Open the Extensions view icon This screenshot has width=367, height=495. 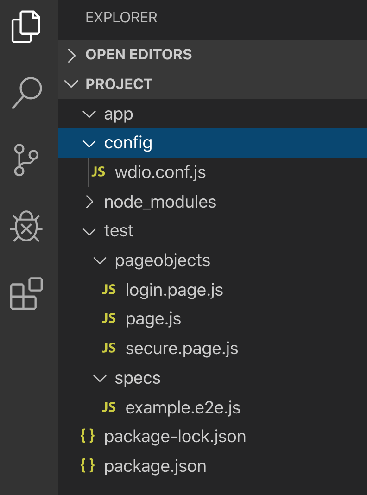[26, 293]
